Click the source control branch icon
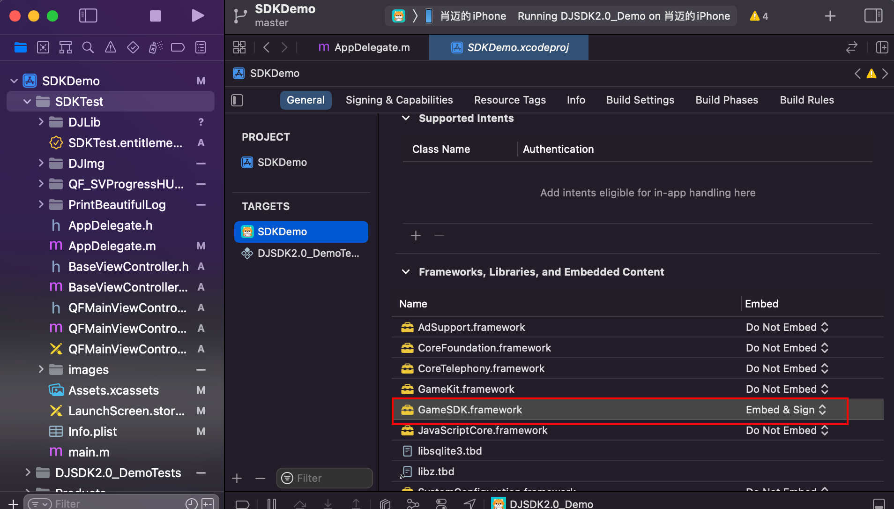The height and width of the screenshot is (509, 894). (240, 16)
